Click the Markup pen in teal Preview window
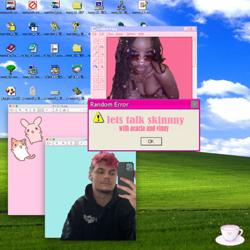 pyautogui.click(x=82, y=143)
